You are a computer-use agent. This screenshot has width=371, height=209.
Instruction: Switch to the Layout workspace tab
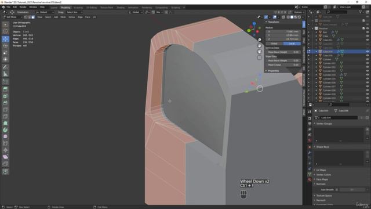click(x=54, y=8)
